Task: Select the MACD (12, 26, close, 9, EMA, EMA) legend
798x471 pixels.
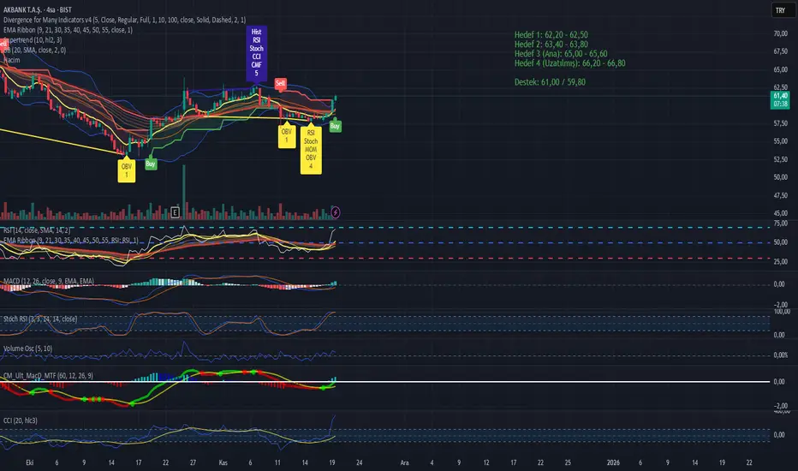Action: click(x=49, y=281)
